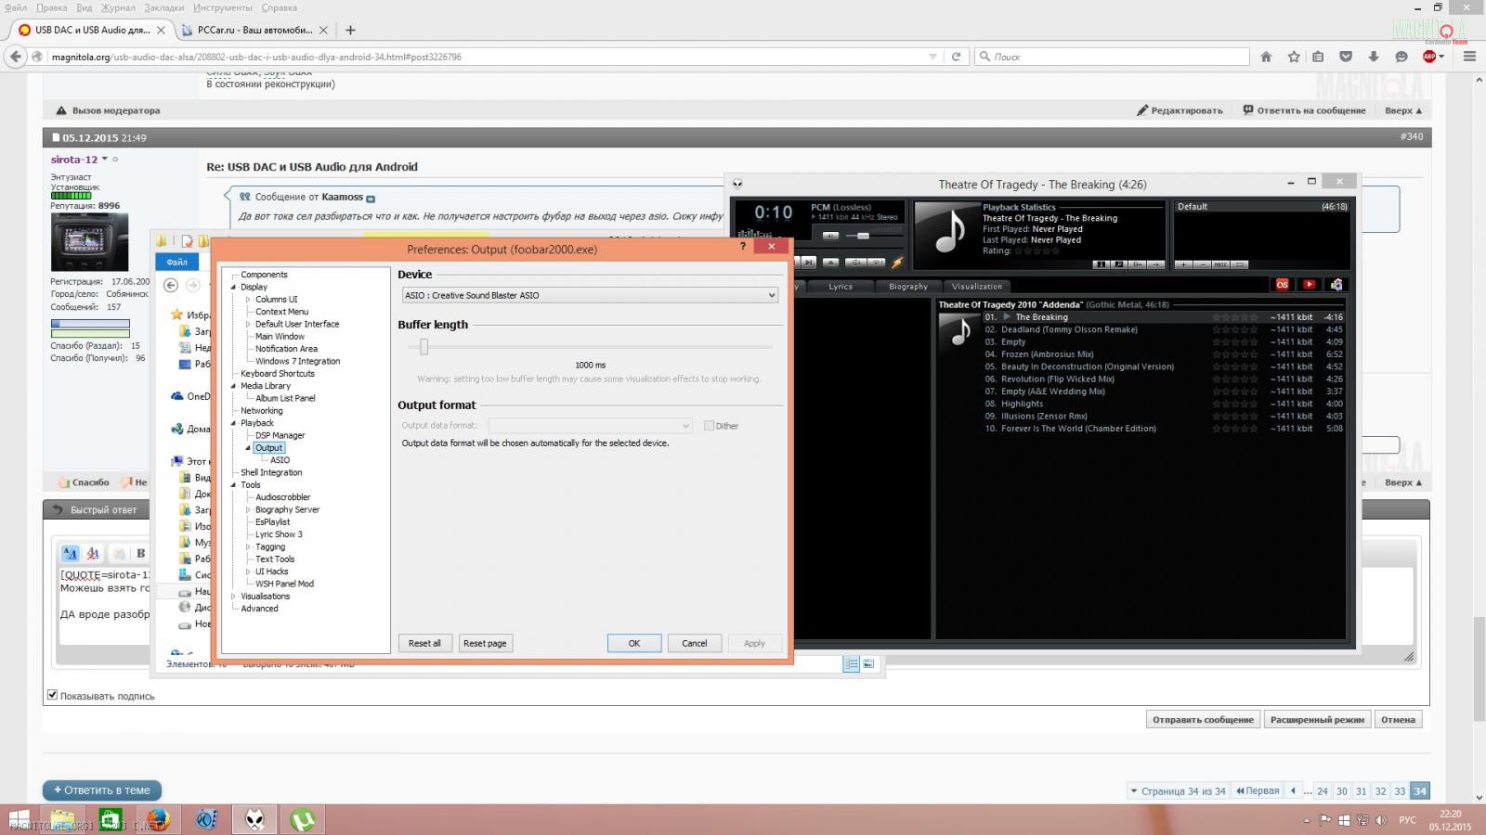This screenshot has width=1486, height=835.
Task: Expand Tagging node in Preferences tree
Action: (x=248, y=547)
